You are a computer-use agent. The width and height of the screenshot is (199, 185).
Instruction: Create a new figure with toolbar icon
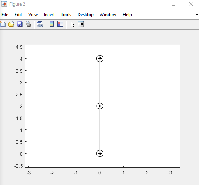click(3, 24)
